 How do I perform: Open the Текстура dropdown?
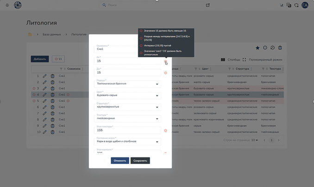(158, 119)
